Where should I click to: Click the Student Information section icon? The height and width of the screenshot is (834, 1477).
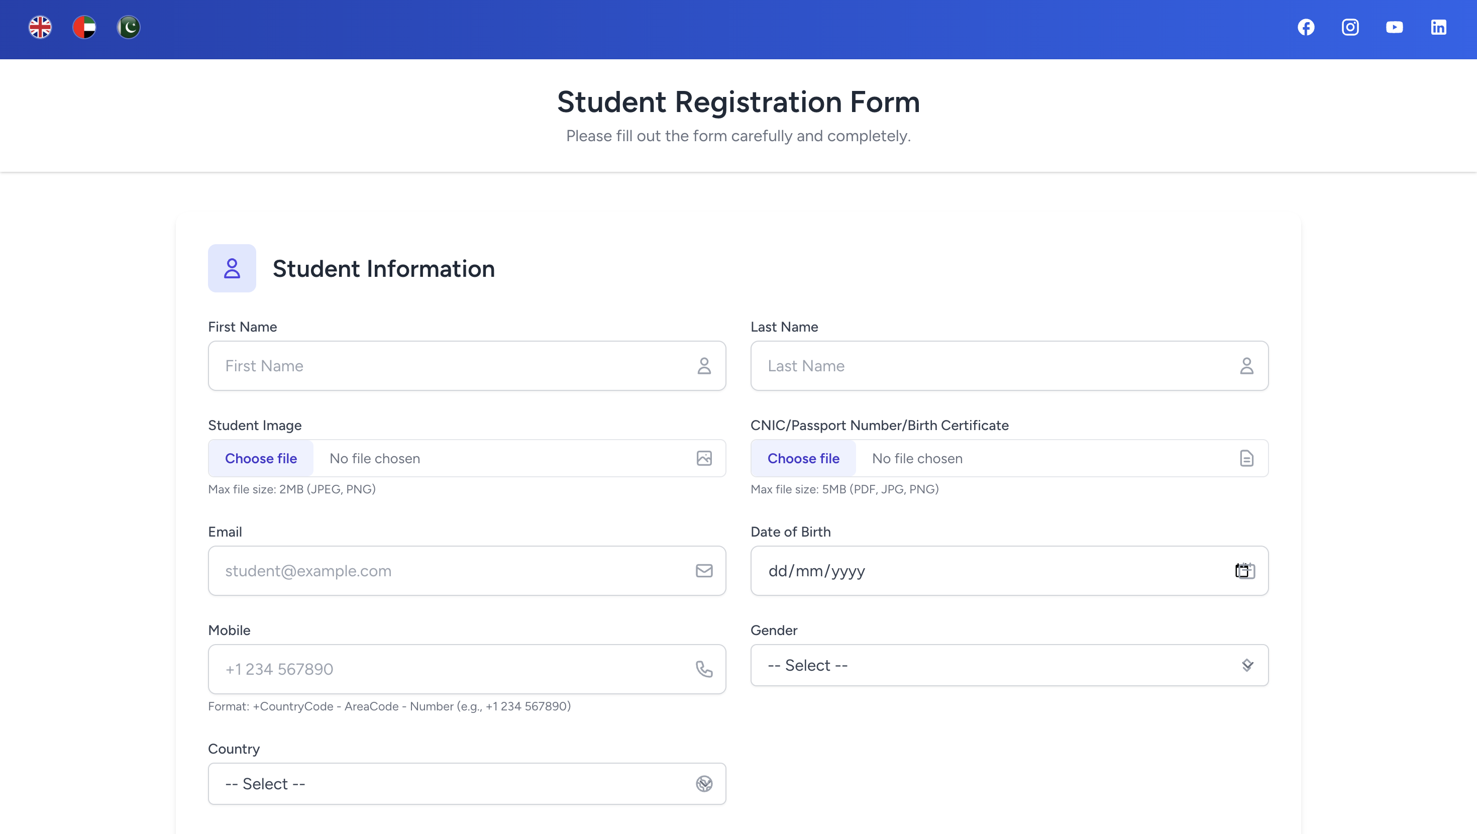point(232,268)
